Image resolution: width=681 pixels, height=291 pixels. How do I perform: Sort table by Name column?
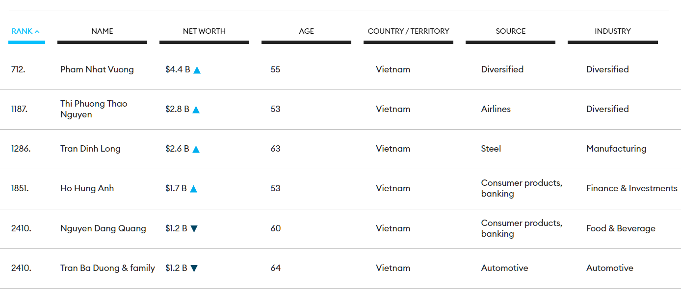click(102, 31)
